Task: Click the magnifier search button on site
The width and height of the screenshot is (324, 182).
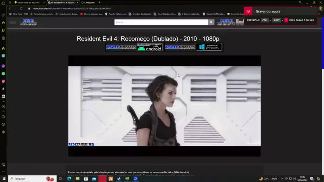Action: (x=211, y=22)
